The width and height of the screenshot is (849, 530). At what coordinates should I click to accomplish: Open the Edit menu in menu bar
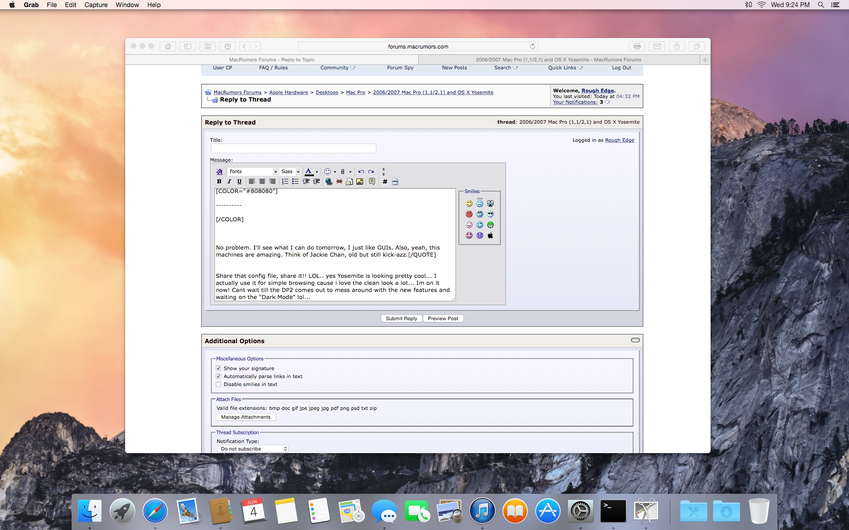70,5
